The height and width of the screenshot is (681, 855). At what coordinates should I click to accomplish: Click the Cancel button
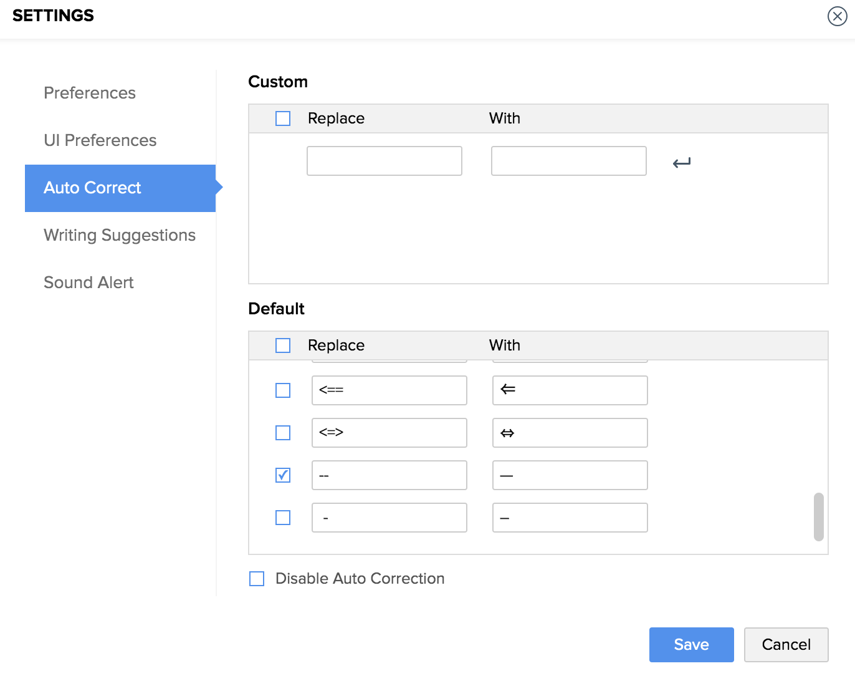(x=786, y=645)
